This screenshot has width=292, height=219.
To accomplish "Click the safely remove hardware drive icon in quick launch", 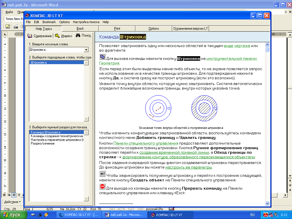I will 33,215.
